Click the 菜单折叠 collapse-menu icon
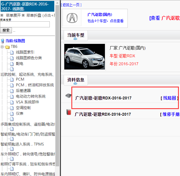180x176 pixels. [x=23, y=15]
